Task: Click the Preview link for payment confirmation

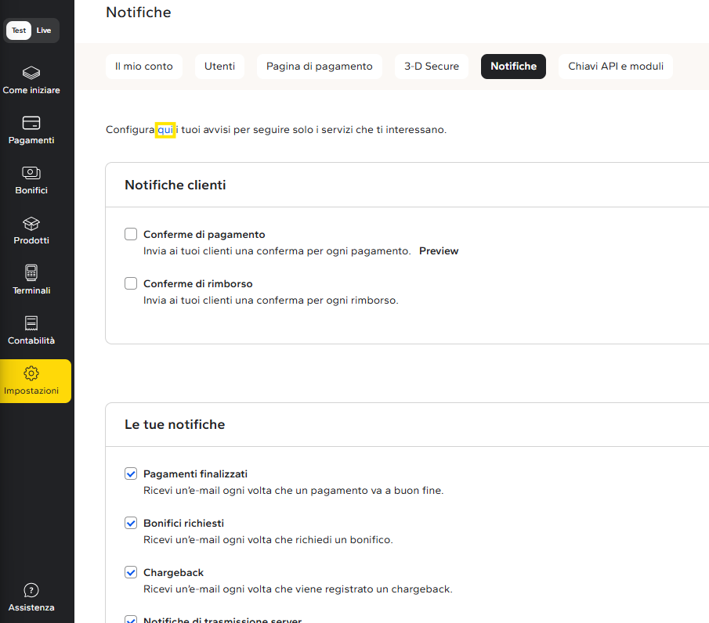Action: click(x=439, y=251)
